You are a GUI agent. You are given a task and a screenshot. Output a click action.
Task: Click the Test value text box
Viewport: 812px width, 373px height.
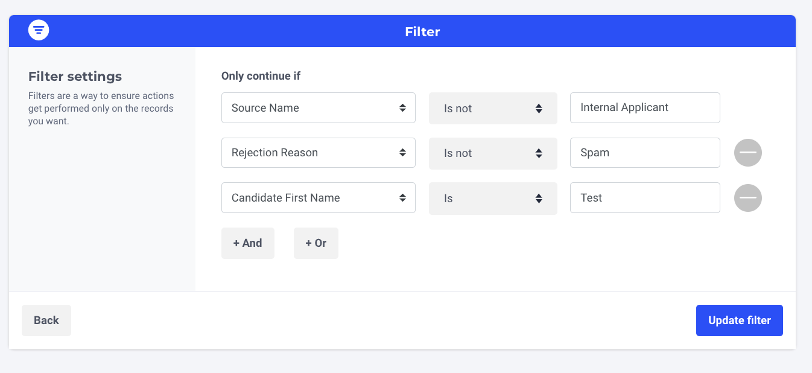644,198
